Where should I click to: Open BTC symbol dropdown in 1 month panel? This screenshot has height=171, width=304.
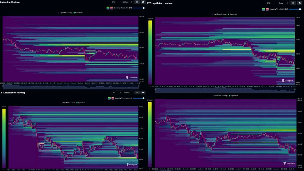pos(117,92)
